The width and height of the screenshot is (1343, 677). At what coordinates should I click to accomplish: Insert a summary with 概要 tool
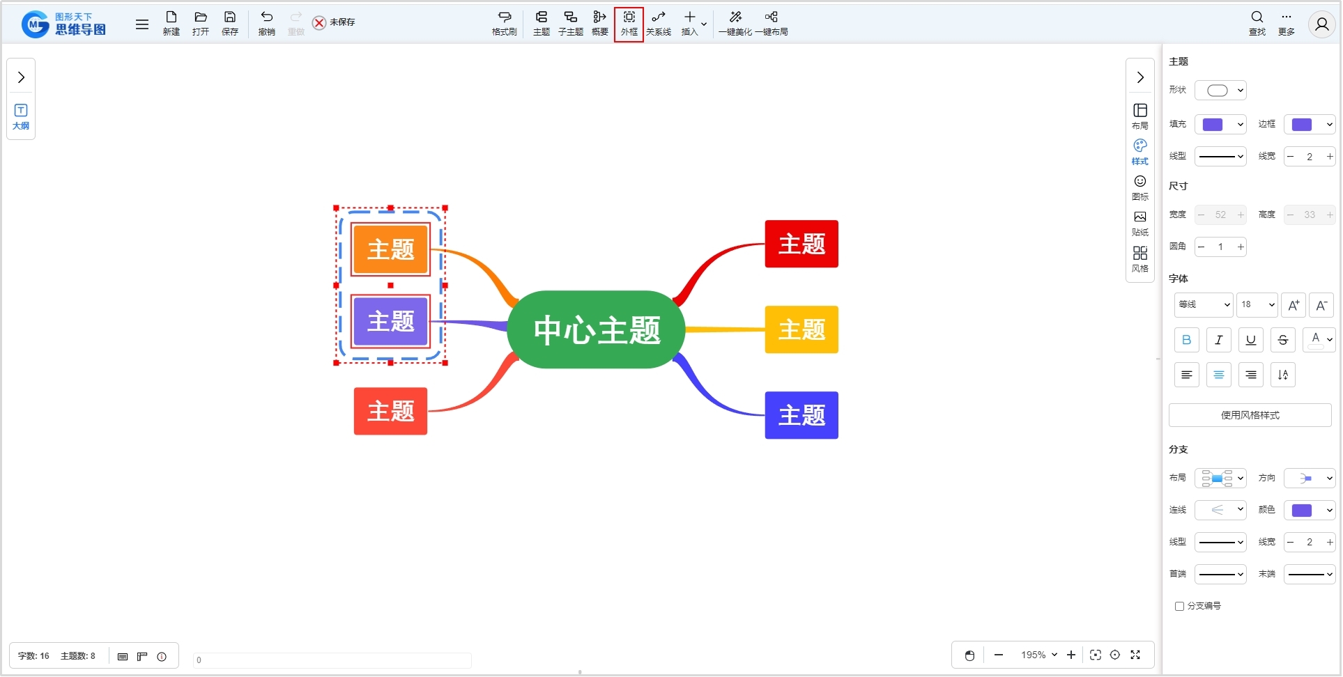point(600,24)
